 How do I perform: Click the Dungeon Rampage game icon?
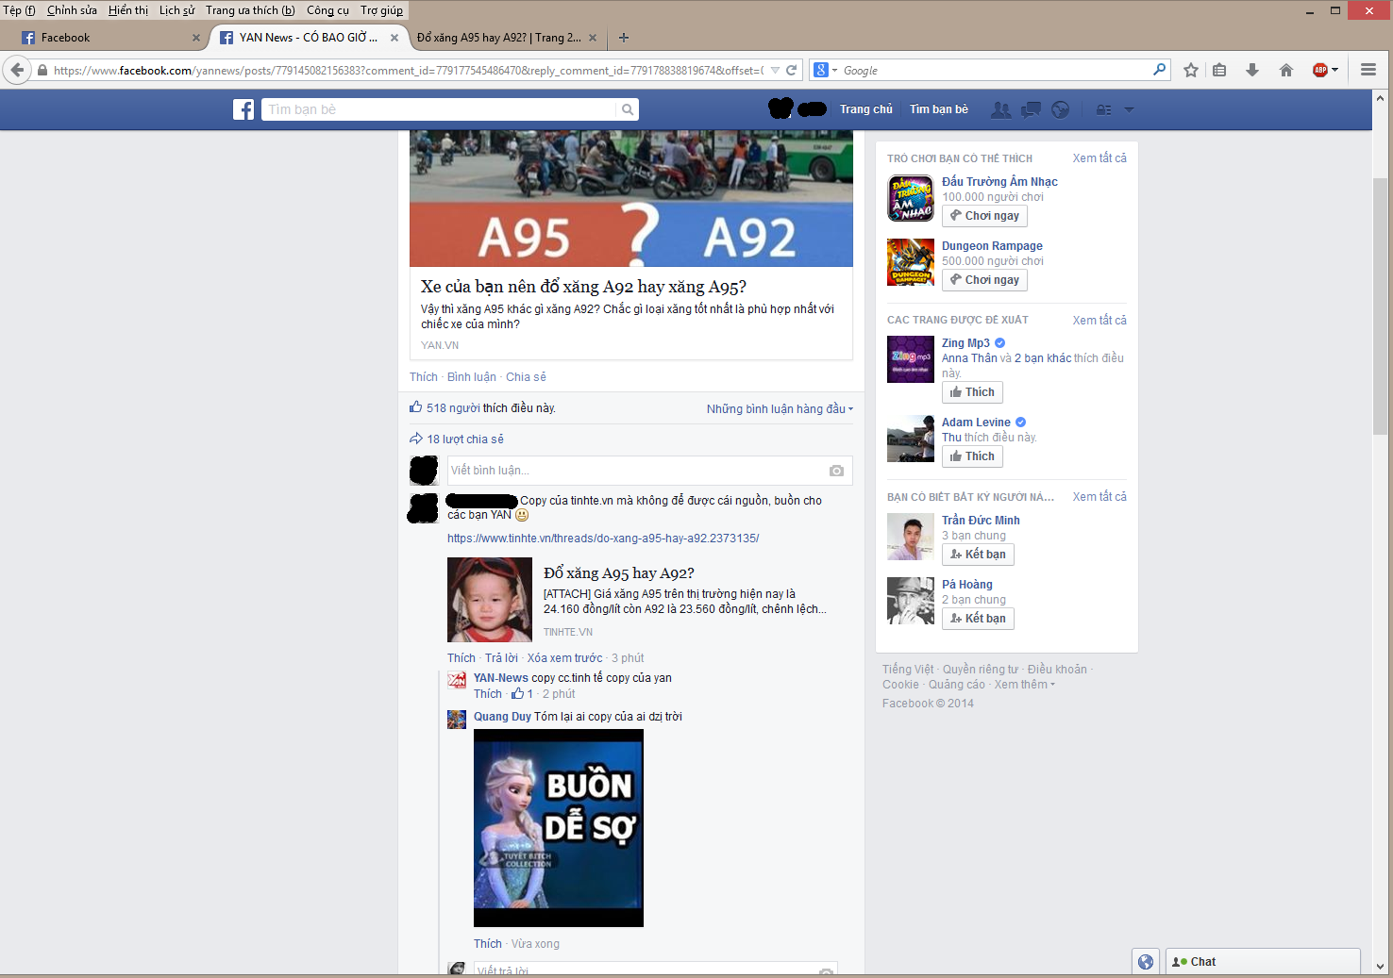tap(911, 262)
